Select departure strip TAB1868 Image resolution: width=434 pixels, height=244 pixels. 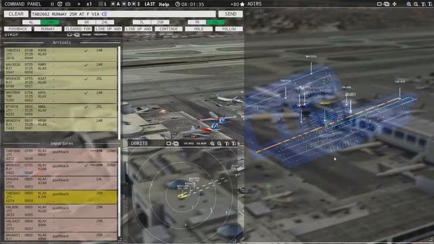point(60,155)
